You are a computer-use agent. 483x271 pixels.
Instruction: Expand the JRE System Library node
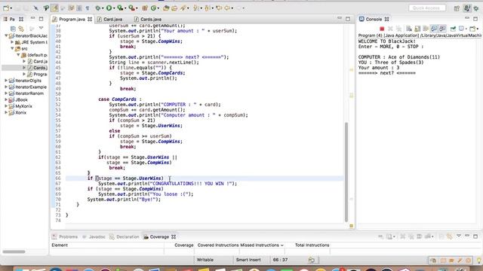coord(12,42)
